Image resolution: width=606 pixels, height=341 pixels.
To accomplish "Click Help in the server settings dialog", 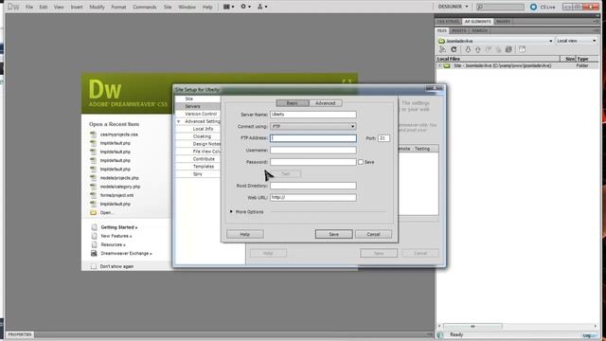I will point(245,234).
